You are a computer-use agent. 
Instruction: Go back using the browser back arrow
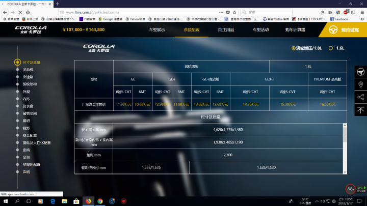(5, 12)
